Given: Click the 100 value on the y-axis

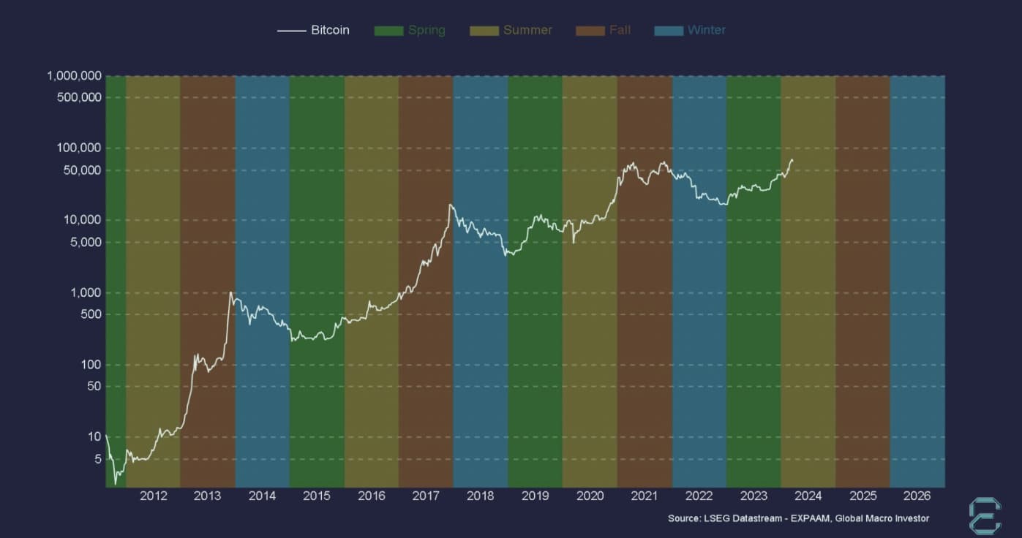Looking at the screenshot, I should pos(91,364).
